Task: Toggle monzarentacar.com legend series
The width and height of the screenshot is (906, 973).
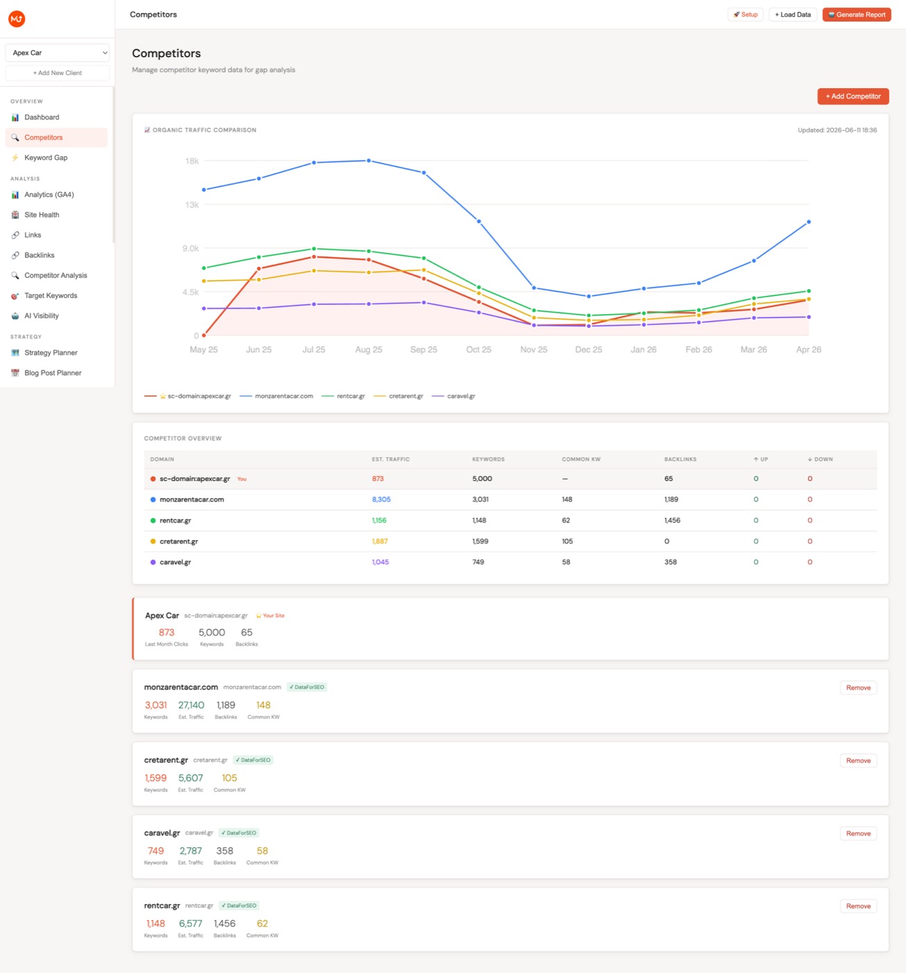Action: (277, 396)
